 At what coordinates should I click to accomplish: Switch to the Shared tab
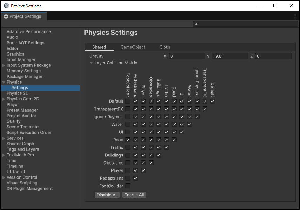click(x=99, y=47)
